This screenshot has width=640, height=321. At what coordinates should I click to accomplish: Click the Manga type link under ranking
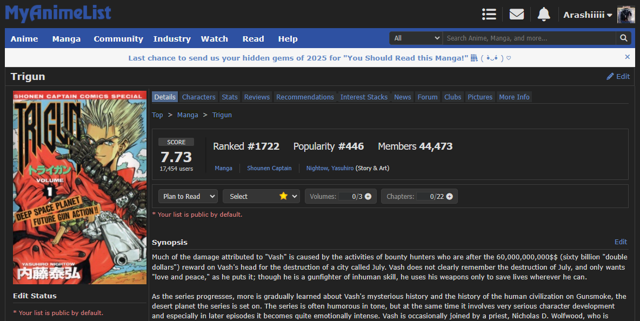[x=223, y=168]
